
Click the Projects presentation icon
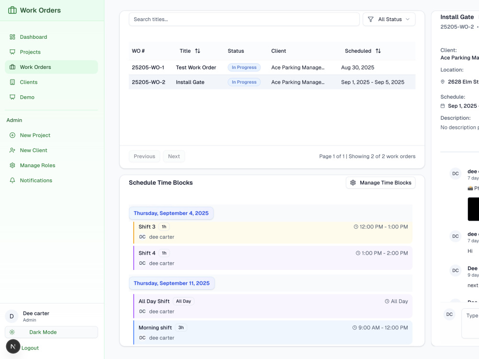tap(12, 52)
